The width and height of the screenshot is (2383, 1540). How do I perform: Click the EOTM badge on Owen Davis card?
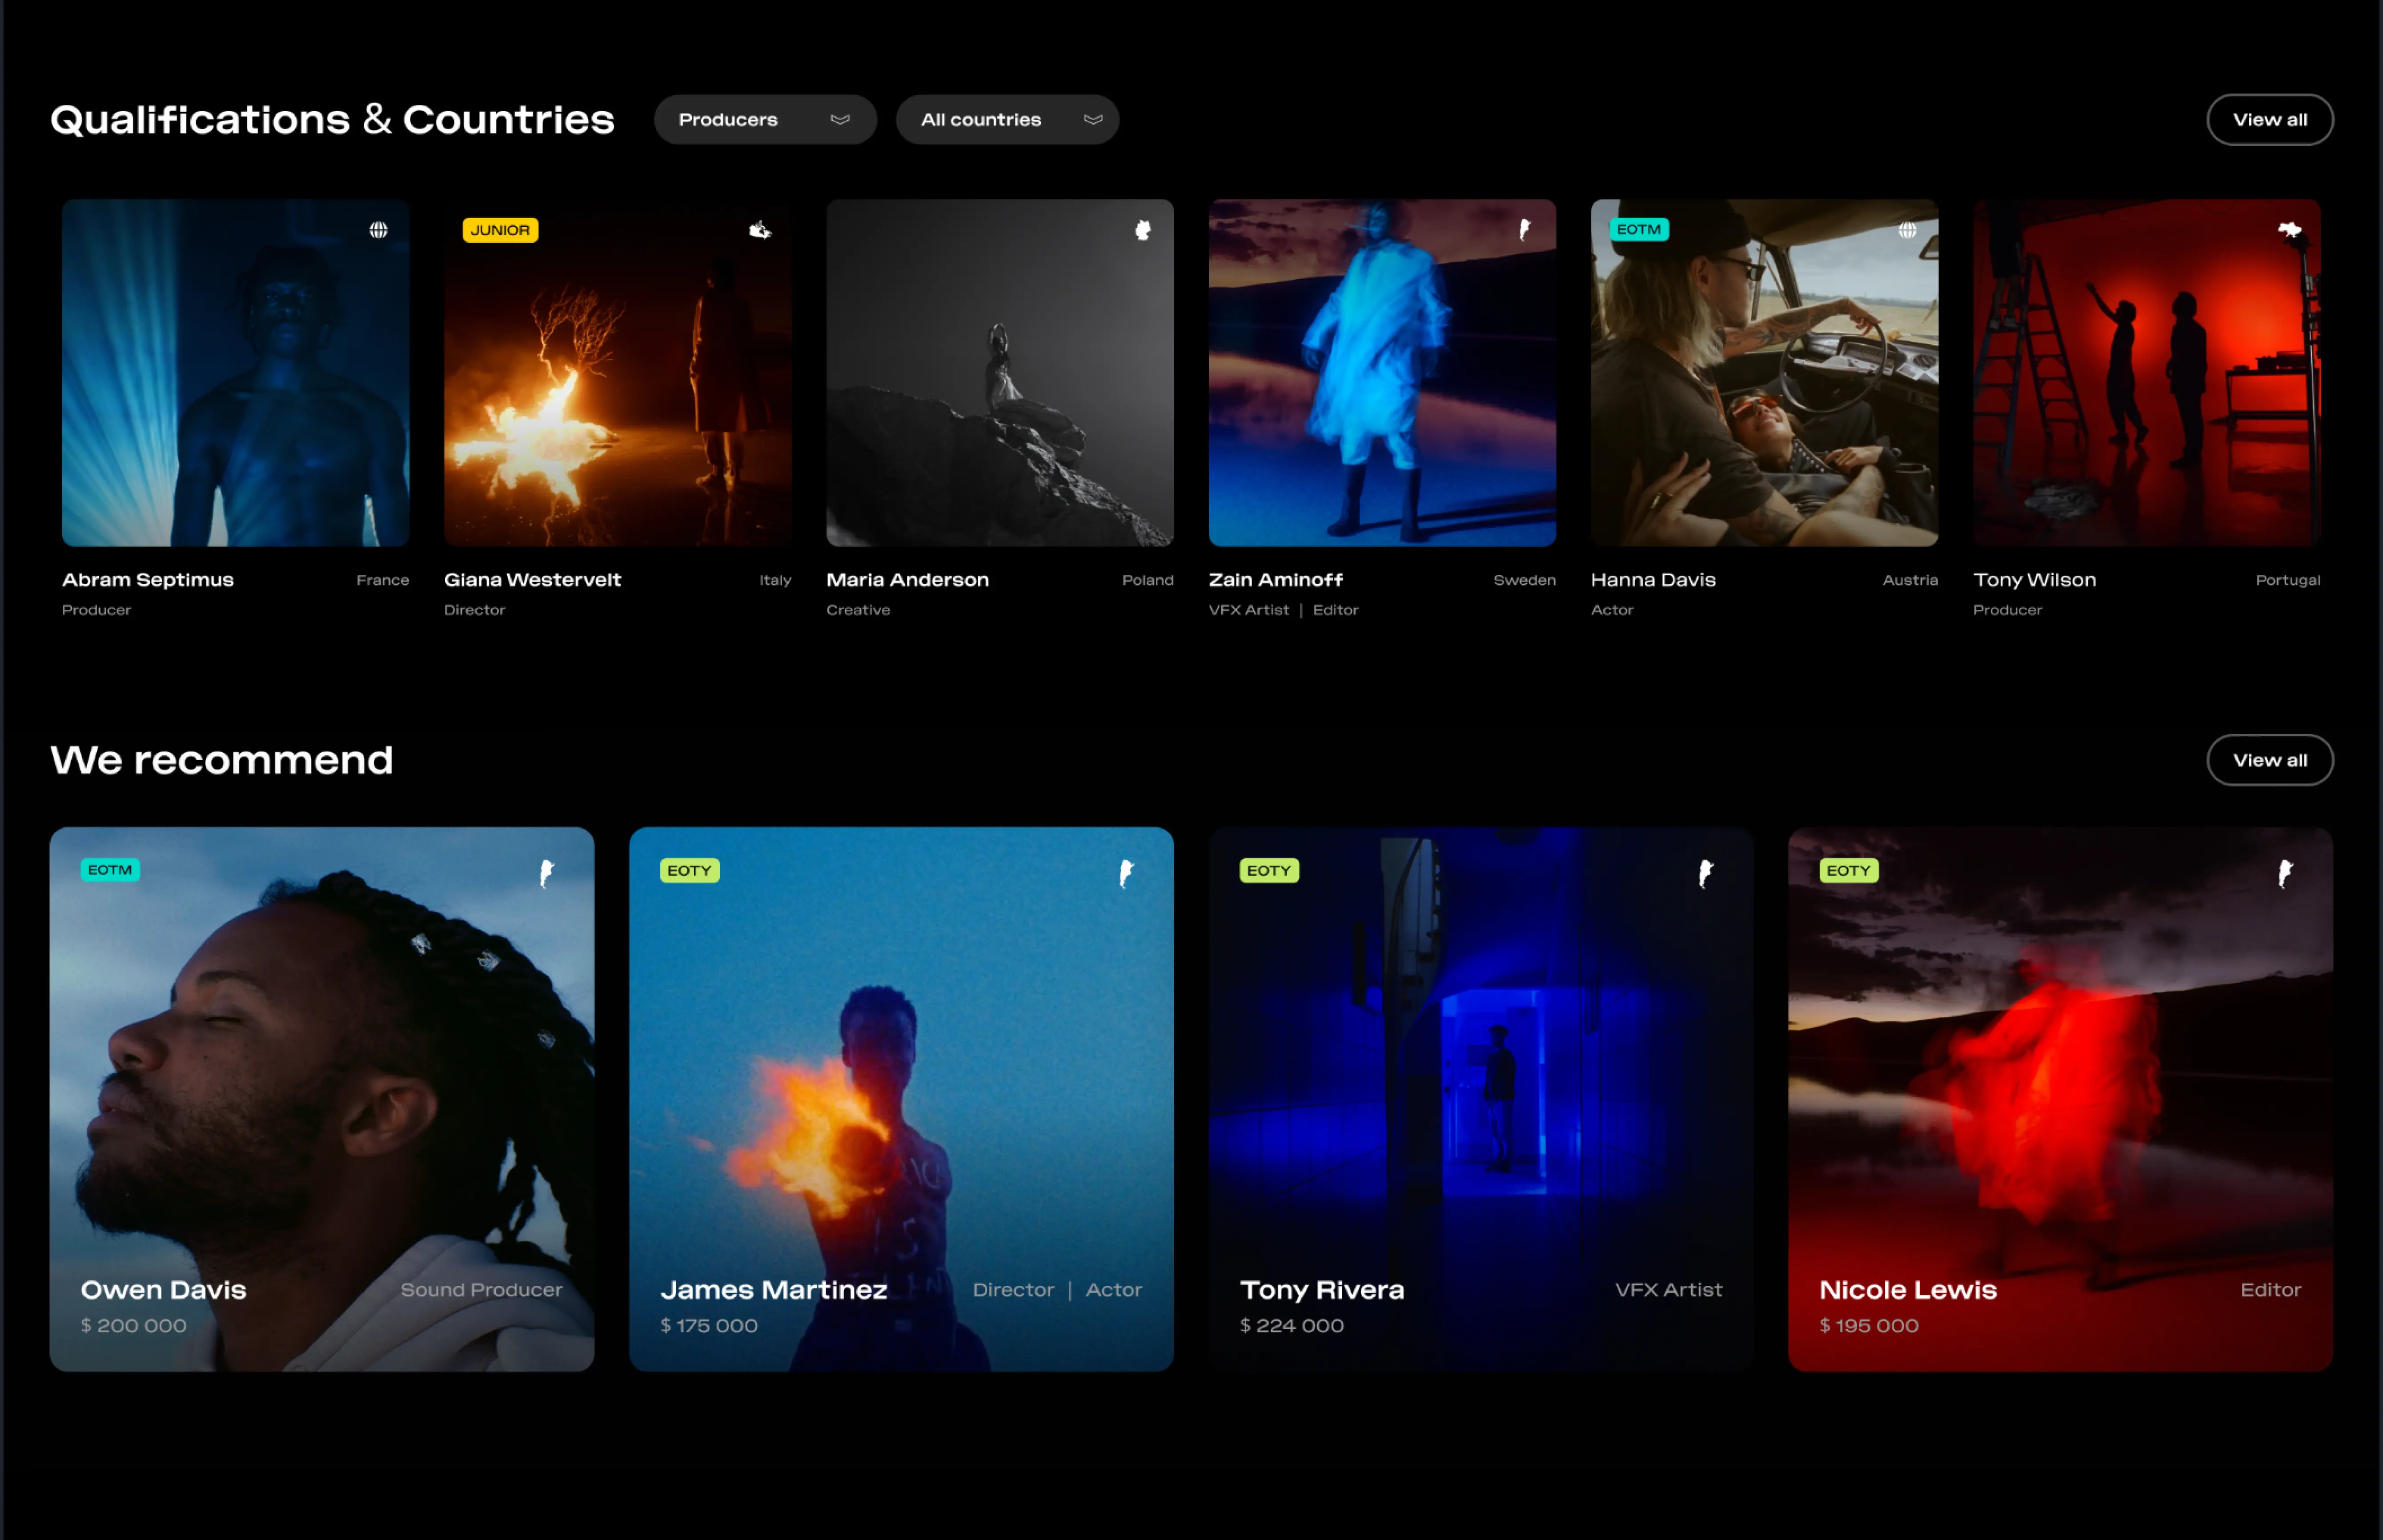point(110,869)
